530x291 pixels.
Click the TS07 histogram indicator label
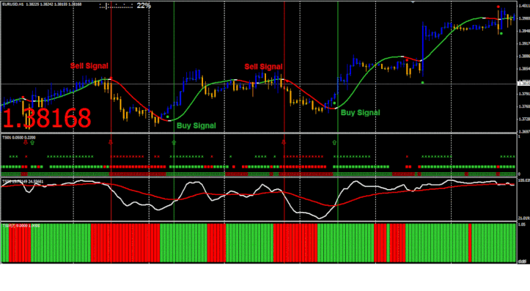pyautogui.click(x=21, y=226)
